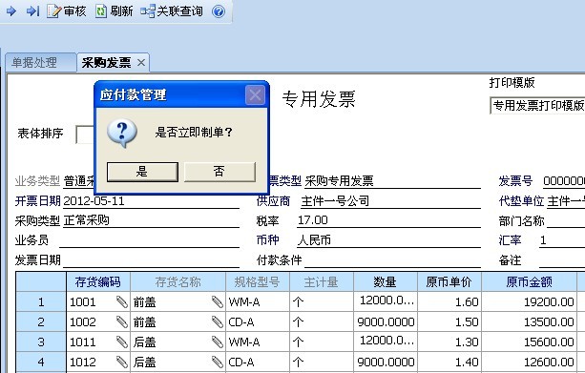Jump to the last record arrow
The image size is (585, 373).
tap(32, 11)
